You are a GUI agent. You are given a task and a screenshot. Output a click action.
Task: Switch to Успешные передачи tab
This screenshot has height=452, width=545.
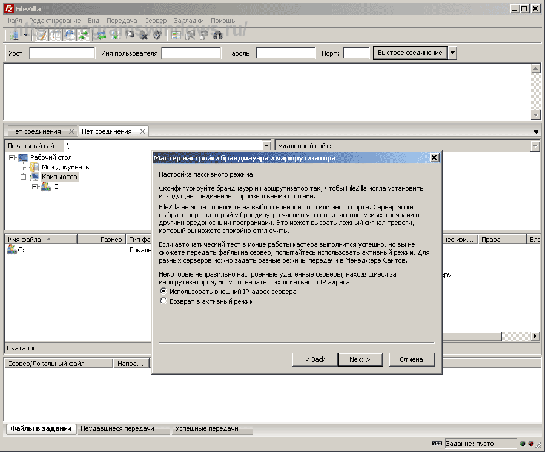pyautogui.click(x=212, y=429)
